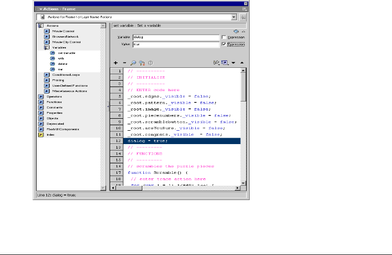This screenshot has height=255, width=392.
Task: Click script pane scrollbar down arrow
Action: tap(243, 183)
